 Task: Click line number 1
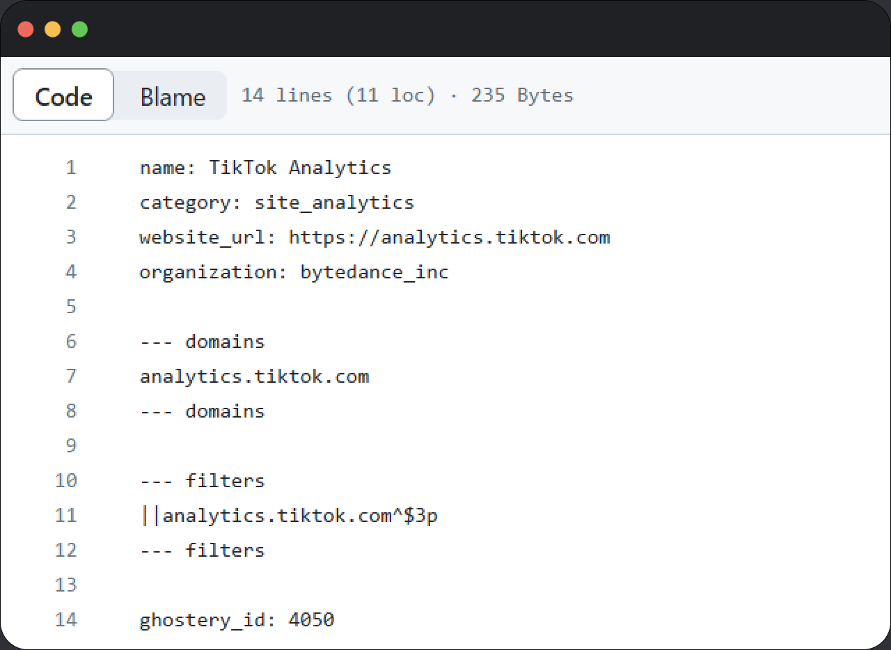pyautogui.click(x=71, y=167)
